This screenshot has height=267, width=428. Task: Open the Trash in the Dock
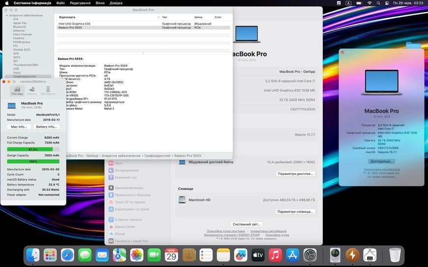(x=395, y=255)
